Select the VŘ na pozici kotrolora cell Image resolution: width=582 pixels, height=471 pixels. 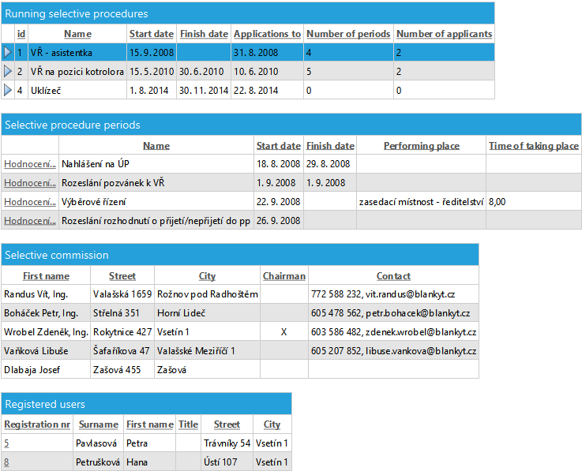click(x=77, y=71)
